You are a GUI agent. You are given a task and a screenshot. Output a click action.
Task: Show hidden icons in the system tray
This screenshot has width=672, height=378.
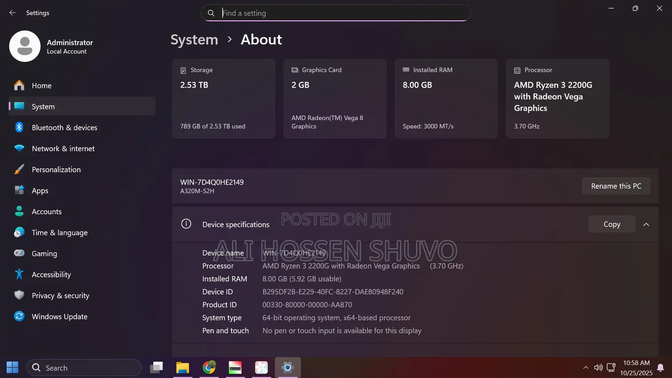[x=585, y=367]
